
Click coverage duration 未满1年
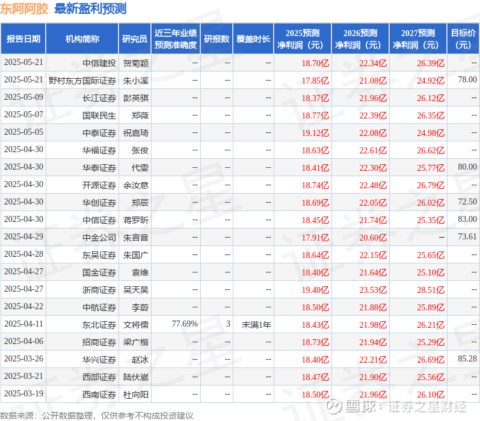(x=256, y=325)
